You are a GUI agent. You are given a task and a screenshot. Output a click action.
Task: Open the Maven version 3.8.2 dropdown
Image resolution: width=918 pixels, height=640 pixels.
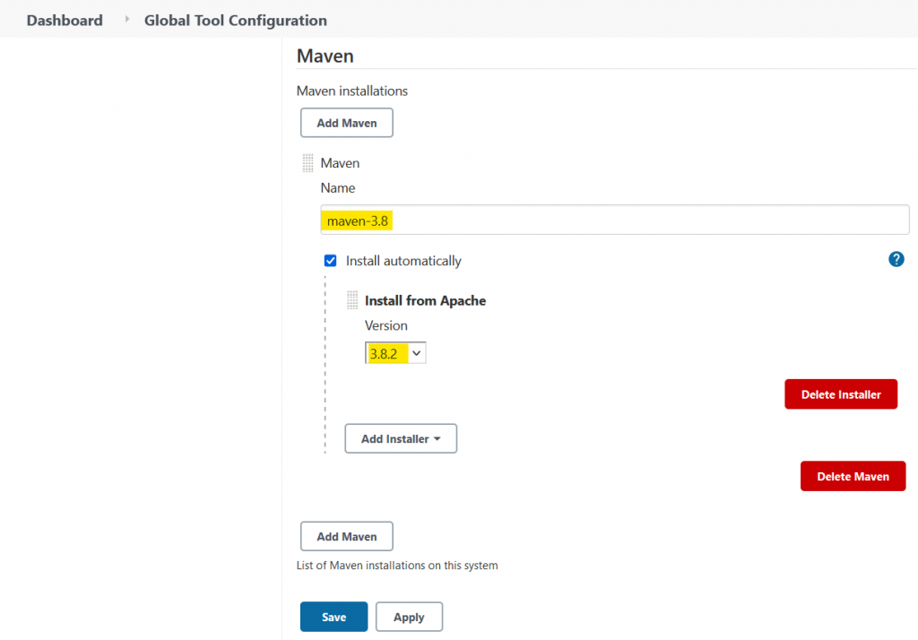point(395,353)
